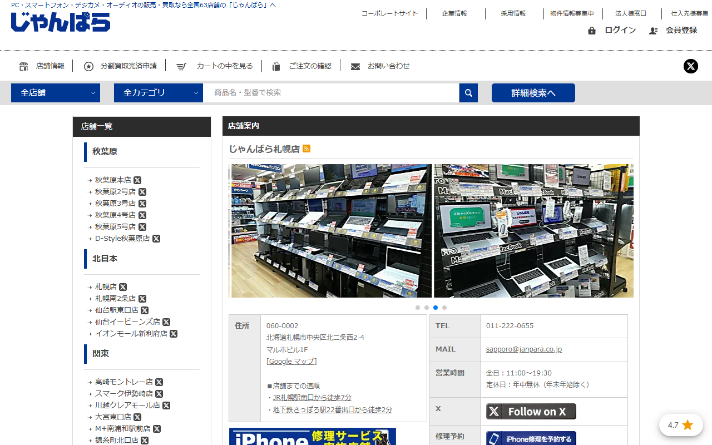This screenshot has width=712, height=445.
Task: Click the MacBook display store photo
Action: [x=534, y=231]
